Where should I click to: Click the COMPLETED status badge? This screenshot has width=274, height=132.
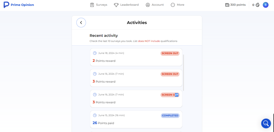pos(170,116)
